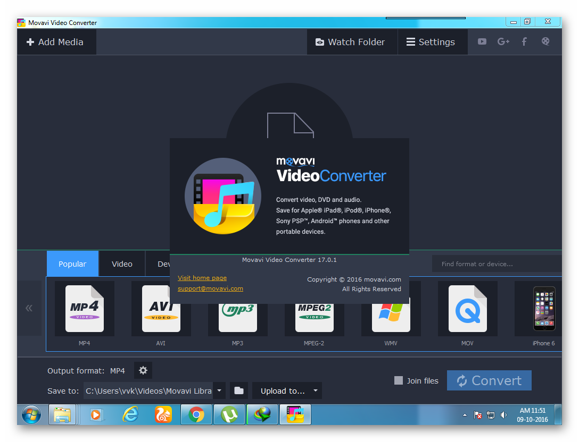Image resolution: width=579 pixels, height=442 pixels.
Task: Open Internet Download Manager from the taskbar
Action: point(262,415)
